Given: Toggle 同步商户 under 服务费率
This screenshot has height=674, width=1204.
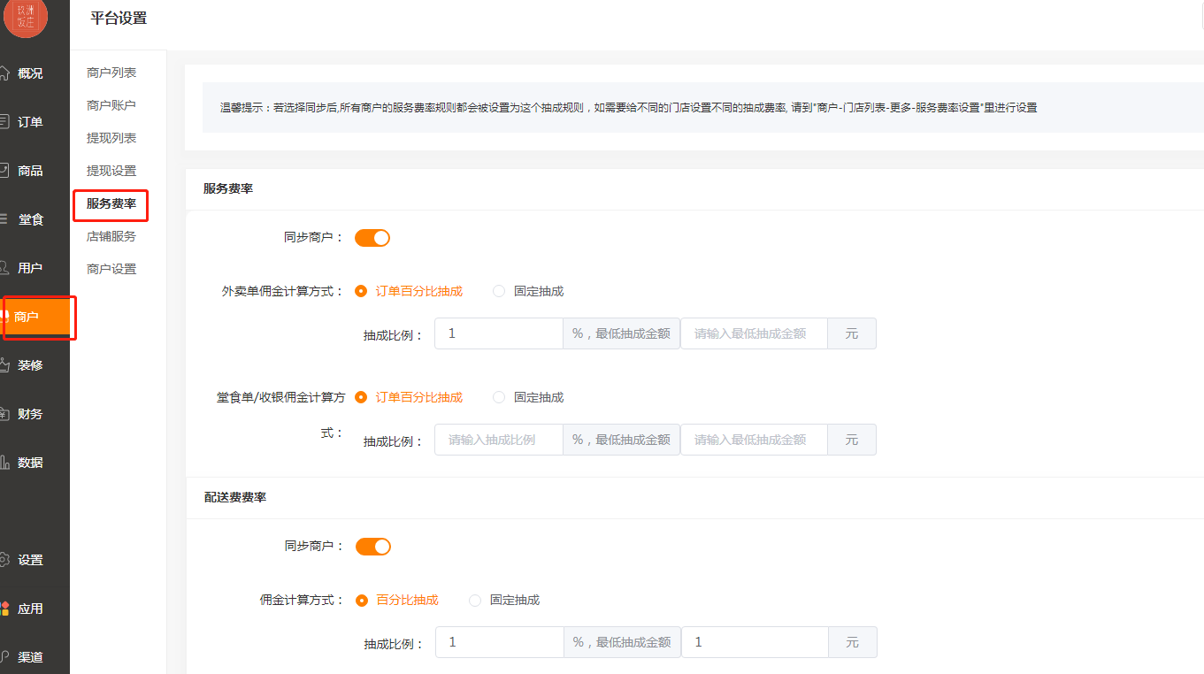Looking at the screenshot, I should click(x=372, y=238).
